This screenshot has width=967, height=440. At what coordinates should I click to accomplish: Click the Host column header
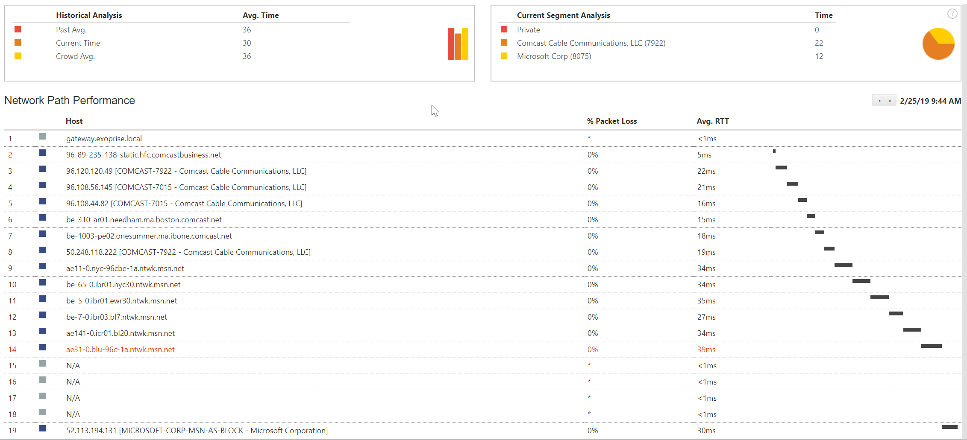[x=74, y=121]
